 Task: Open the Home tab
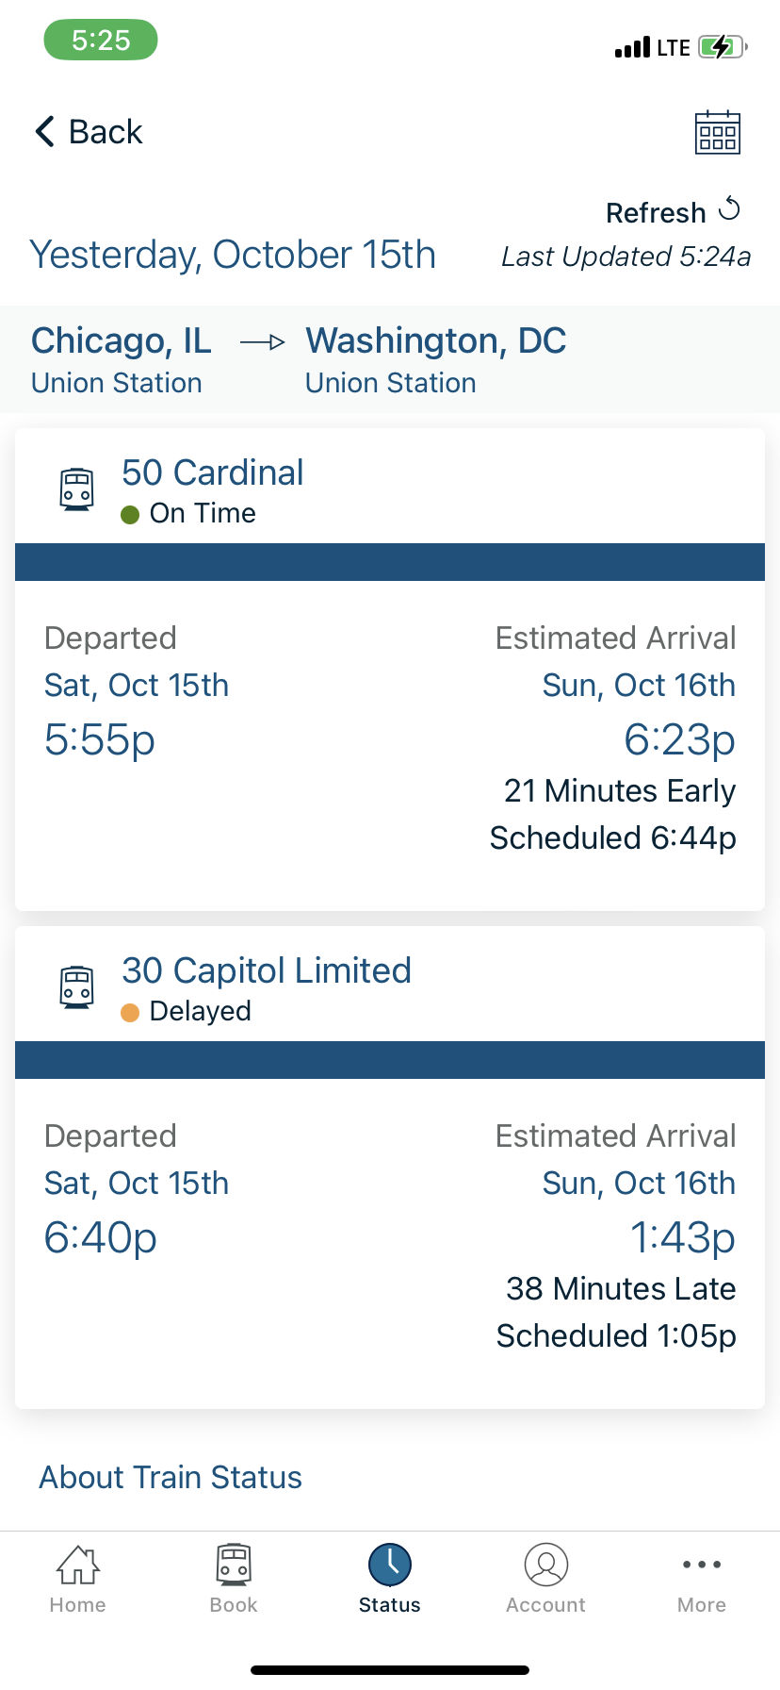[78, 1579]
